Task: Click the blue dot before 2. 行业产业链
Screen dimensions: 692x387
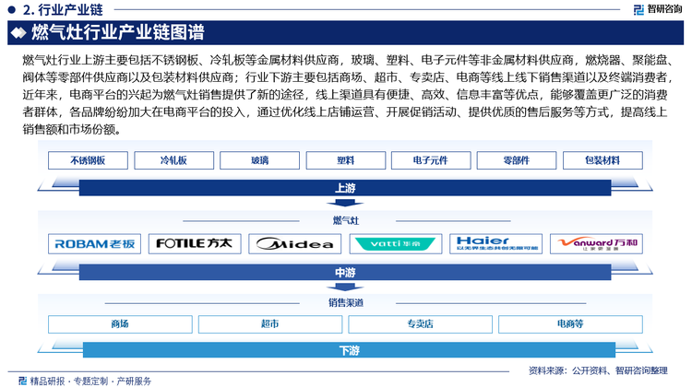Action: point(12,9)
